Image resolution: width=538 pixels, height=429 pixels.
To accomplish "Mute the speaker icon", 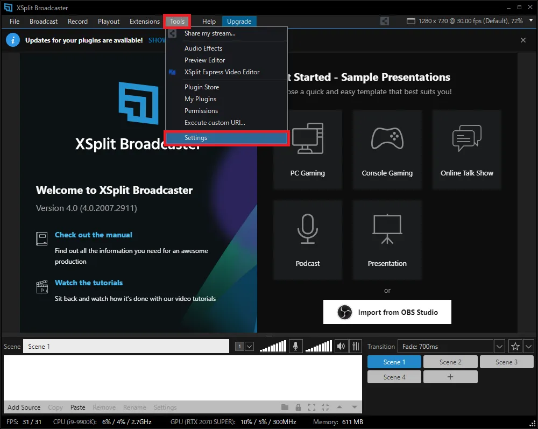I will [x=341, y=346].
